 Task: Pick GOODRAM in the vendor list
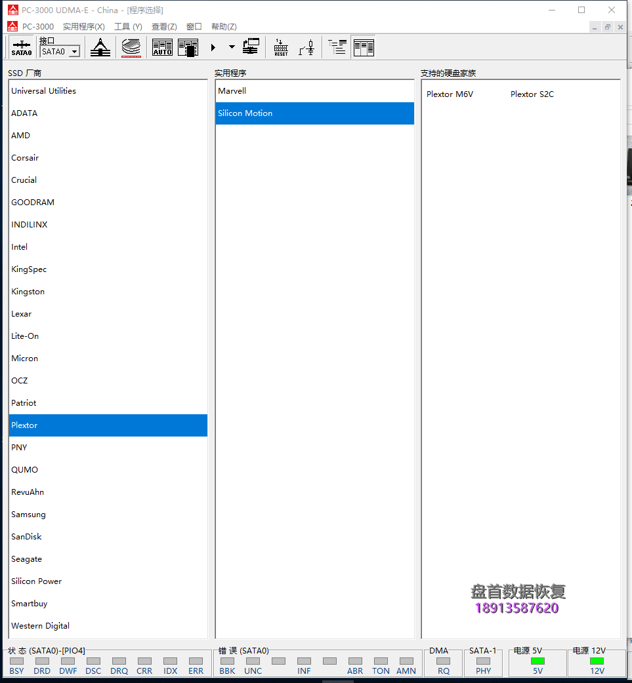pos(108,202)
